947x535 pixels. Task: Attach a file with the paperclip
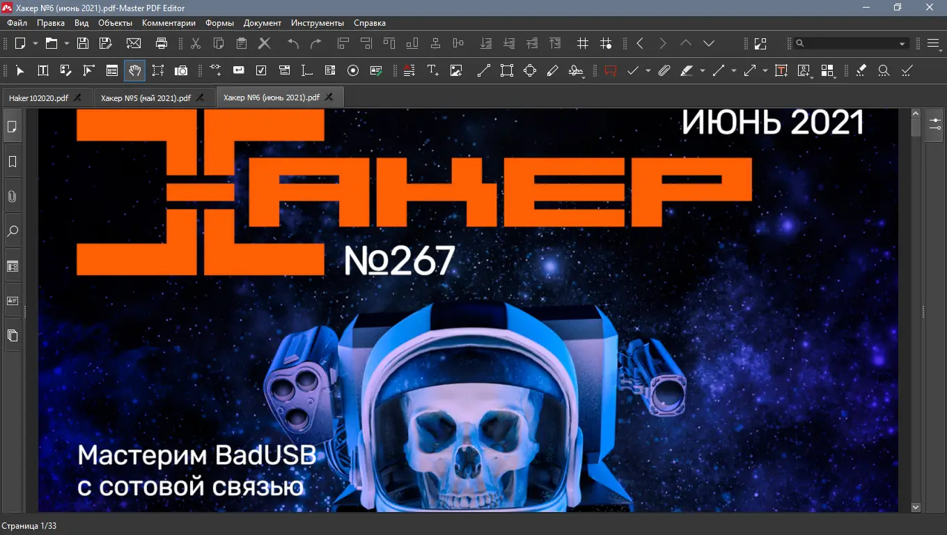(x=664, y=70)
